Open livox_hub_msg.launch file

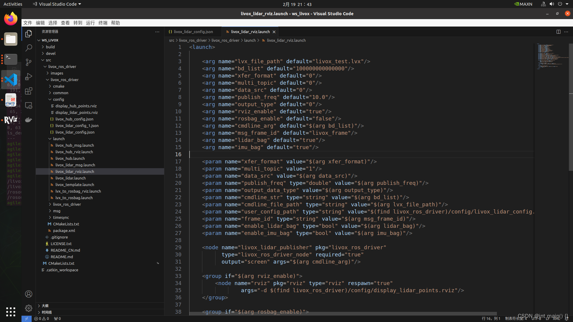tap(75, 145)
